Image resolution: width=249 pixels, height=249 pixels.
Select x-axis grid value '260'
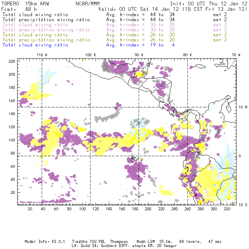pos(187,209)
